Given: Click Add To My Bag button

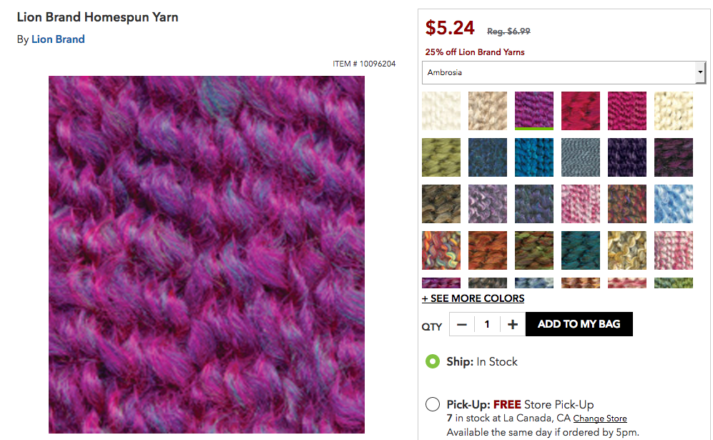Looking at the screenshot, I should [579, 324].
